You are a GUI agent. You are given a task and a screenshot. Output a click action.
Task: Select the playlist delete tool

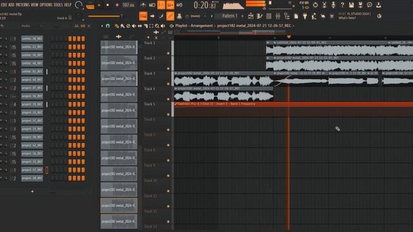coord(128,26)
